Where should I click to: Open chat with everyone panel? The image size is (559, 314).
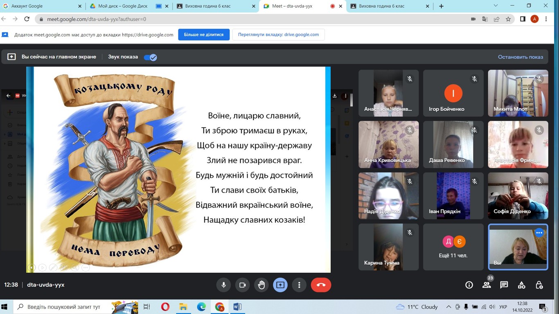(504, 285)
